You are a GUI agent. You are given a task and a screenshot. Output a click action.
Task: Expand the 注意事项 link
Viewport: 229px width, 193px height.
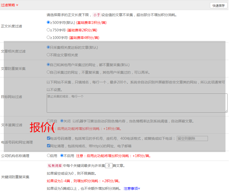(x=132, y=188)
